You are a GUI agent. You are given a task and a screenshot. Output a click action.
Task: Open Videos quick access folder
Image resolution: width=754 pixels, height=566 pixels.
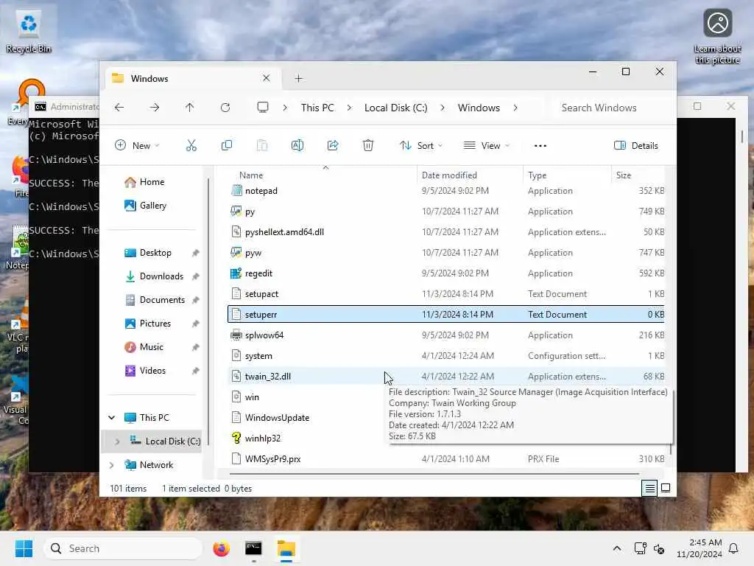[x=152, y=371]
